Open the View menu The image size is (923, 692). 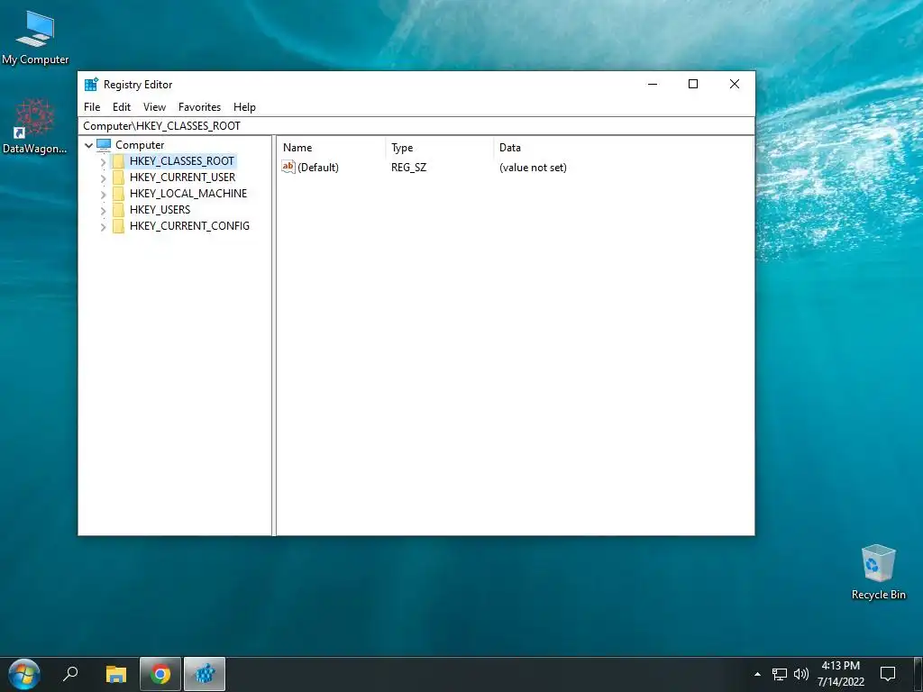[x=154, y=107]
